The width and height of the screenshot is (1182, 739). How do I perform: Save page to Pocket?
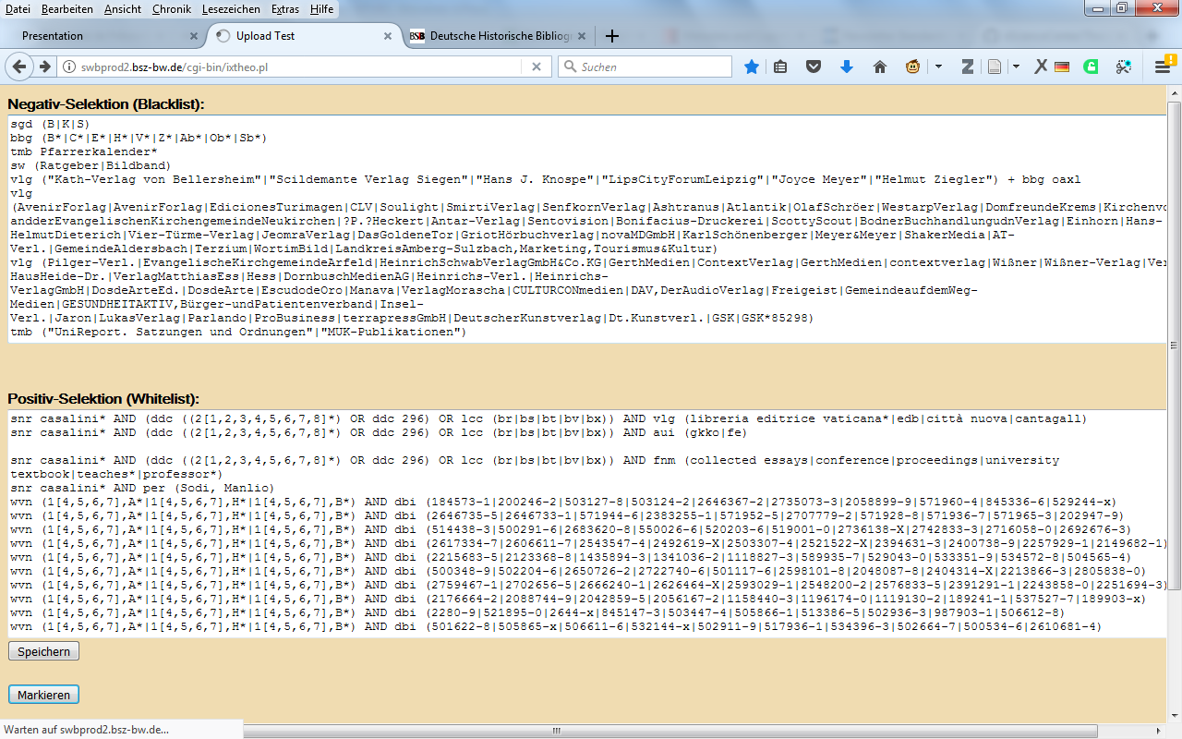click(x=814, y=67)
